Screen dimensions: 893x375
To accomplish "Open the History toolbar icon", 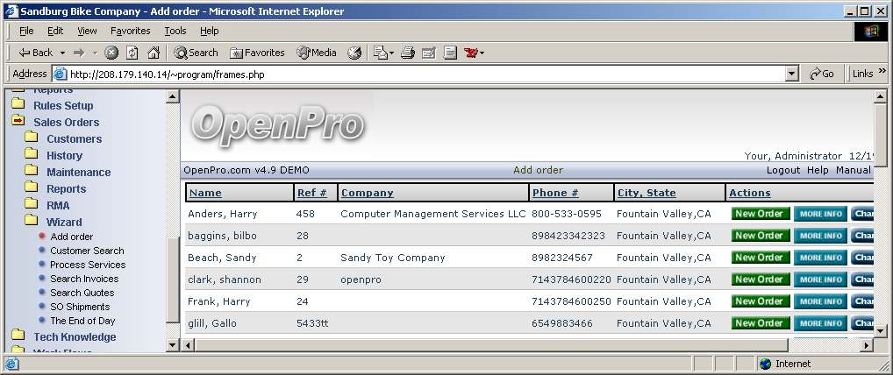I will 354,53.
